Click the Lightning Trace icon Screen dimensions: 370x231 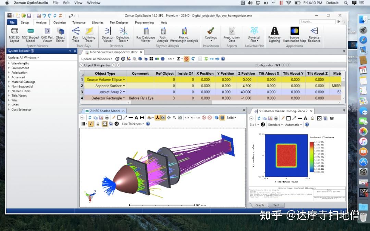pos(89,34)
